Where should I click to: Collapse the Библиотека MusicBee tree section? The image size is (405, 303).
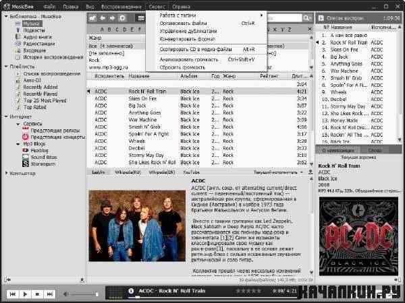click(6, 16)
